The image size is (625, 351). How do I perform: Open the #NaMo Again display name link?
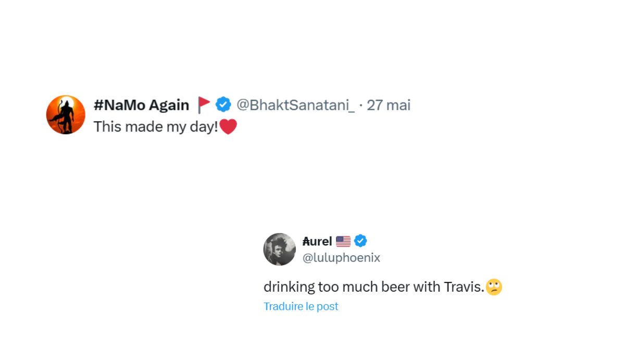coord(141,105)
